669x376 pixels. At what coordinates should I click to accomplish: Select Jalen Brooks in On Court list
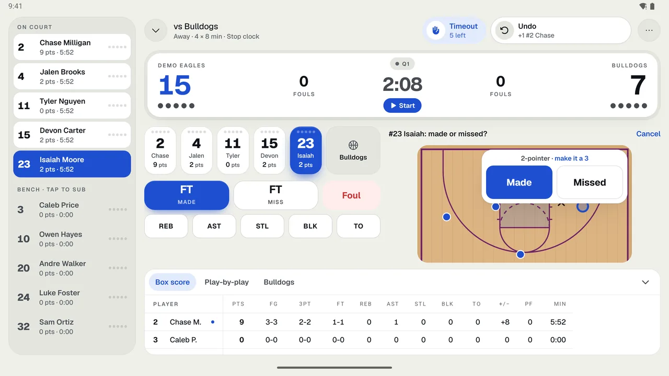[x=72, y=76]
